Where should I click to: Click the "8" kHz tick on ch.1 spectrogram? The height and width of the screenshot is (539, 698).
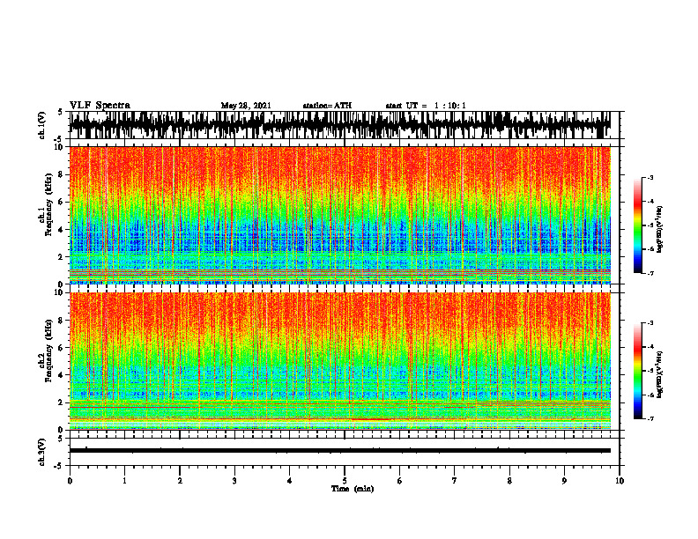(62, 174)
